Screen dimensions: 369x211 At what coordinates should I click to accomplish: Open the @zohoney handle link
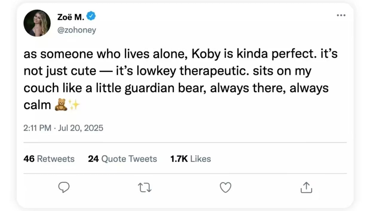pyautogui.click(x=76, y=30)
